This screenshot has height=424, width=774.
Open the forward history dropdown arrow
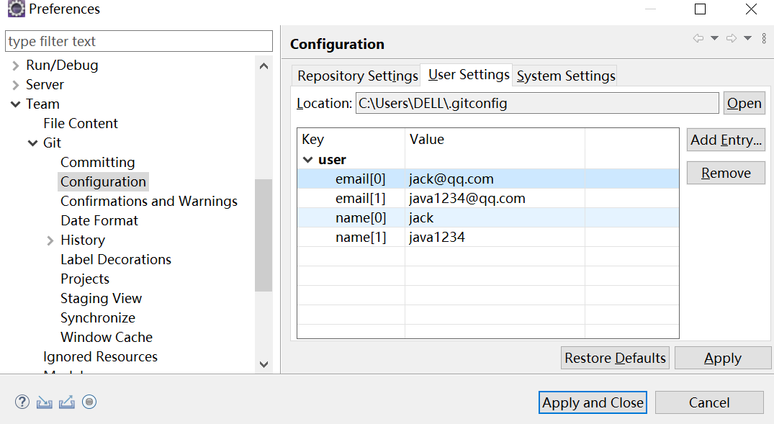pyautogui.click(x=748, y=39)
